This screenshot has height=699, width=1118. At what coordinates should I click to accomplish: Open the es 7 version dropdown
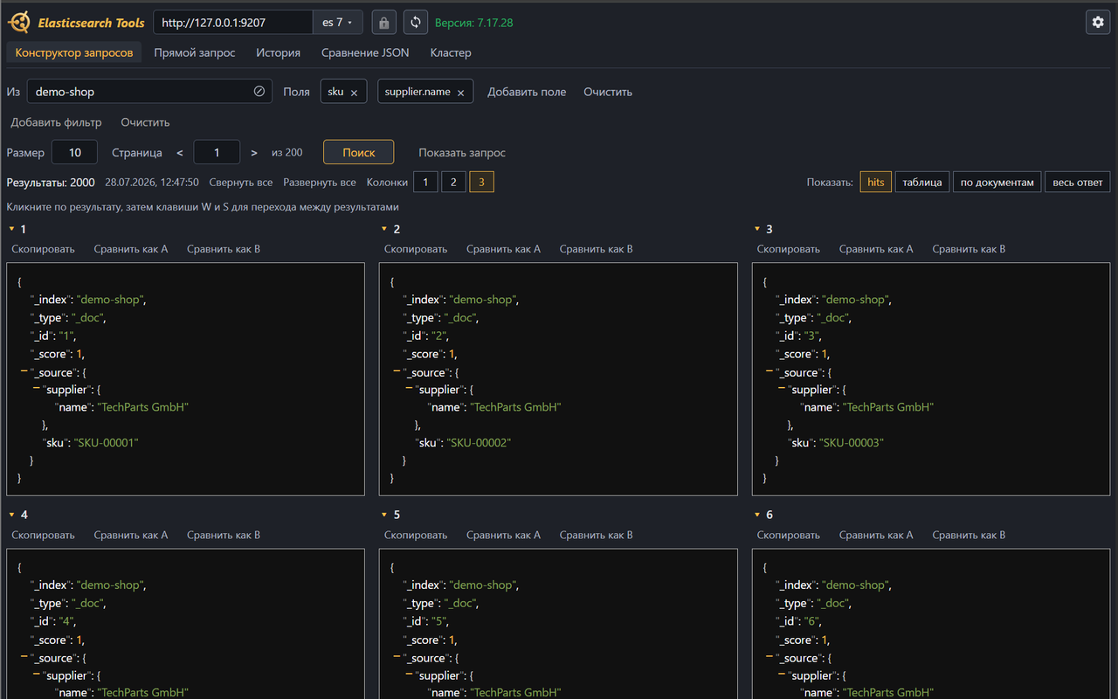(338, 23)
